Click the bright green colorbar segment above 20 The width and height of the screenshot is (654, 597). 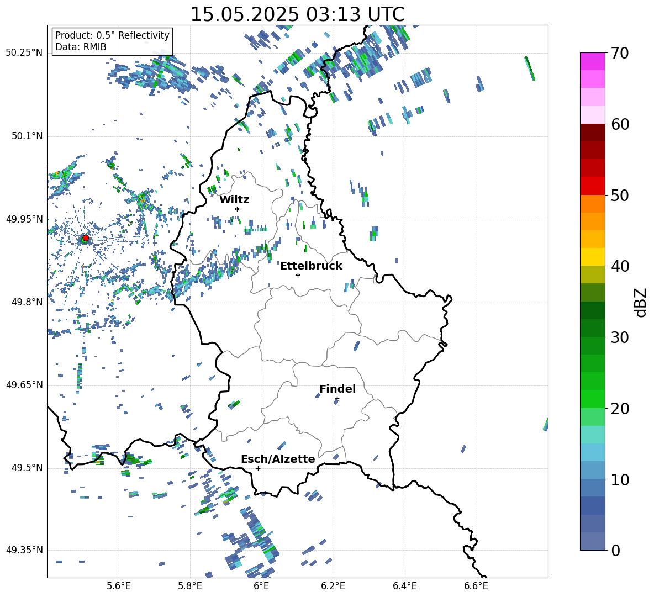tap(593, 399)
